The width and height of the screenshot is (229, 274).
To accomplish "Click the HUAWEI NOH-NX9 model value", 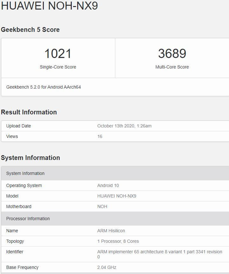I will coord(117,196).
